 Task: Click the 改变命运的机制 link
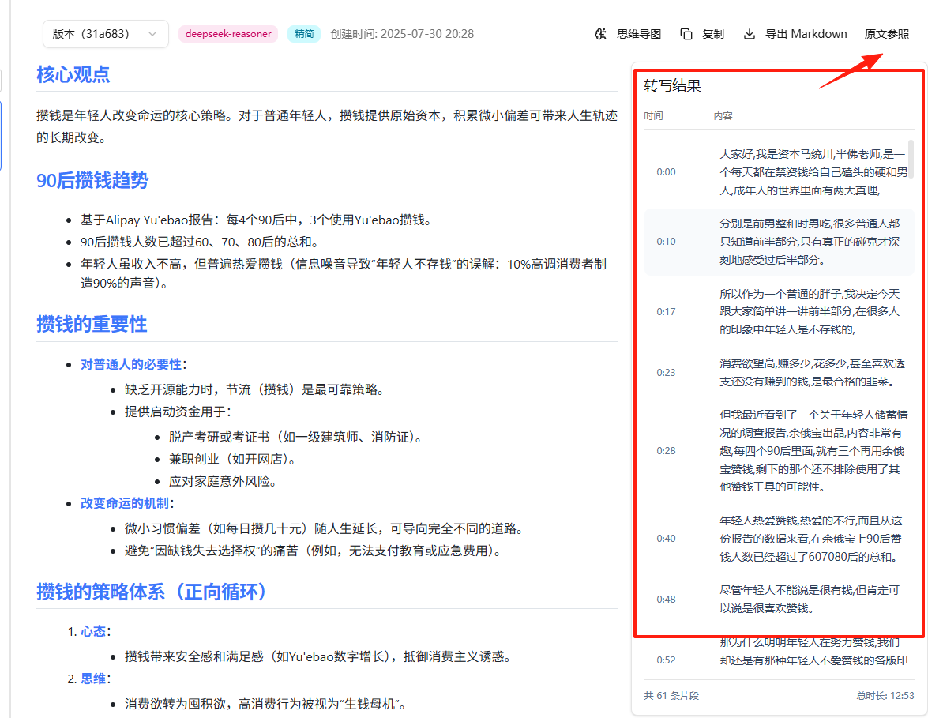coord(125,503)
